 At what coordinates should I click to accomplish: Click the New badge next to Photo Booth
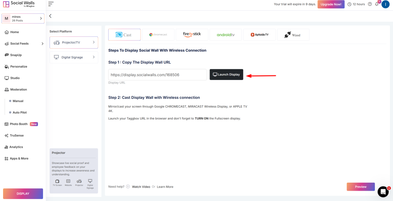coord(34,124)
